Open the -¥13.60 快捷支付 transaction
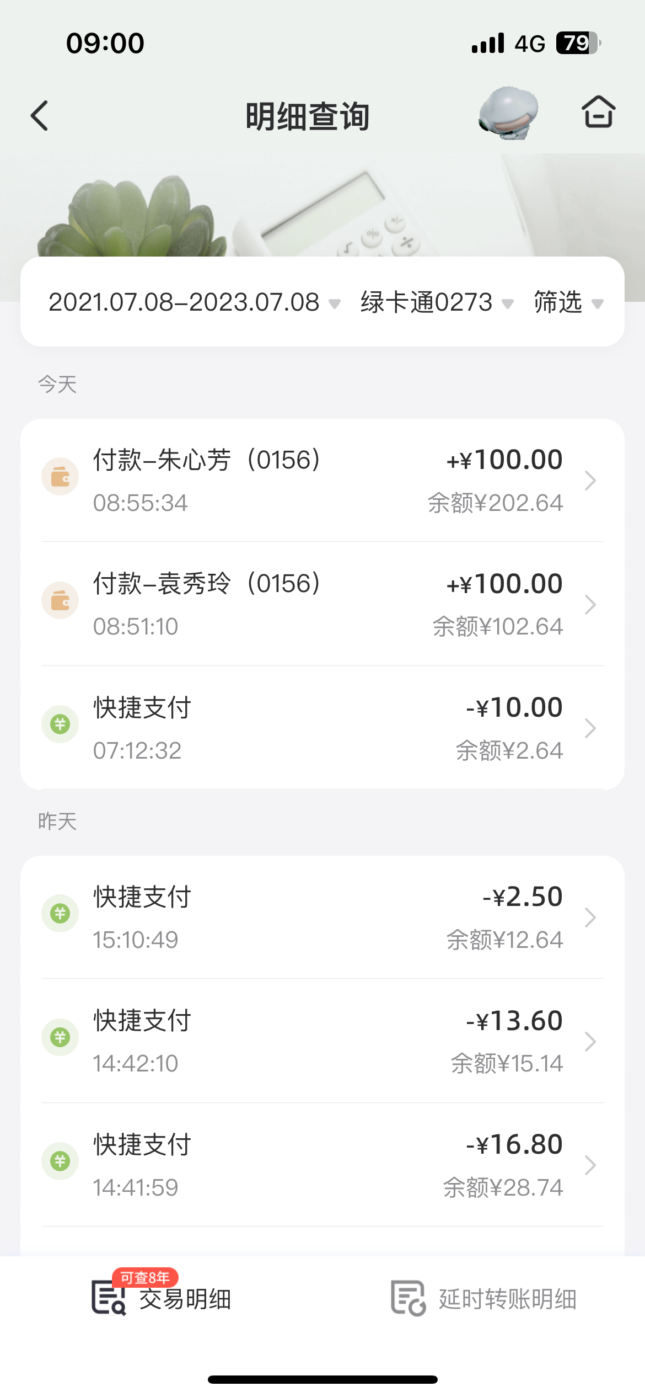The image size is (645, 1397). 322,1041
